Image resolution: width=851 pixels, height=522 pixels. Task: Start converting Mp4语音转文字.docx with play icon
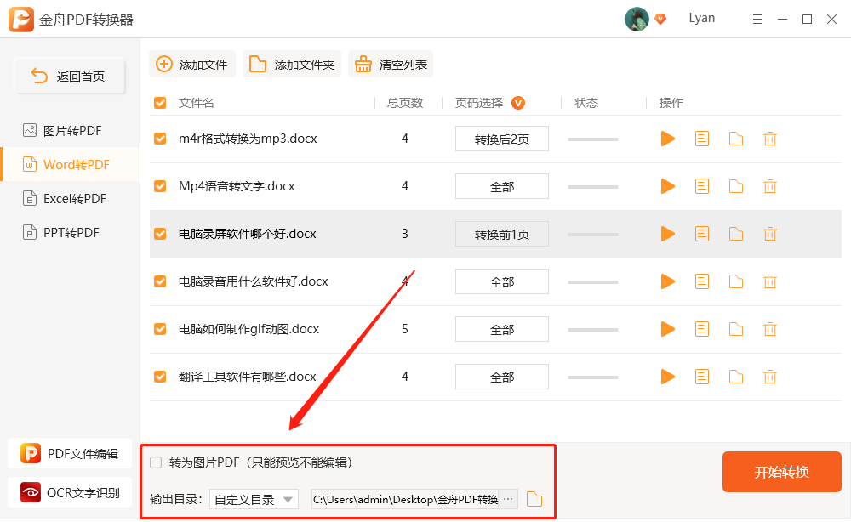(667, 186)
